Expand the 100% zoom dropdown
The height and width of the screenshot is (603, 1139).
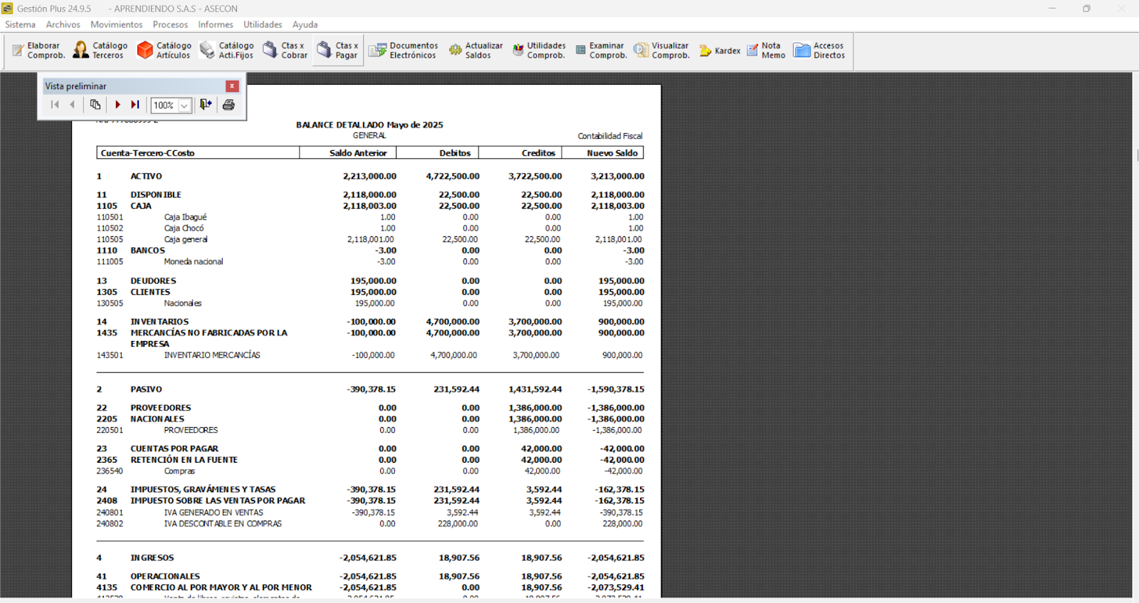[184, 106]
